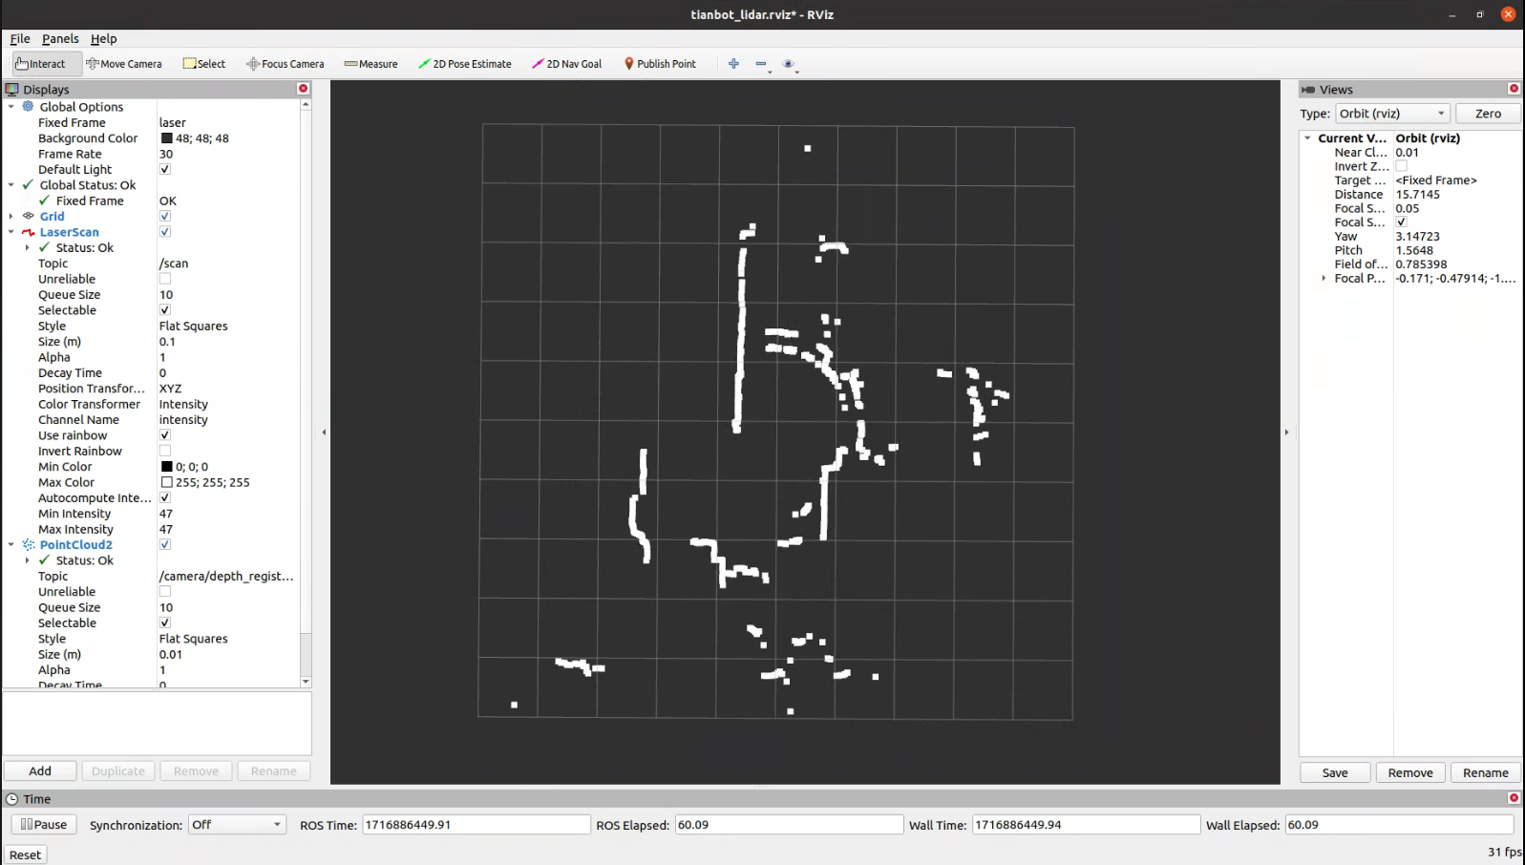Open the Panels menu
This screenshot has width=1525, height=865.
pos(60,39)
